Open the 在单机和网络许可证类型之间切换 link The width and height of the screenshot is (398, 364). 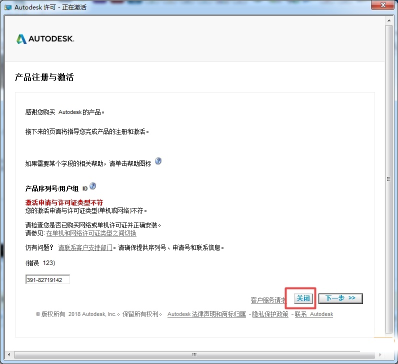(91, 233)
